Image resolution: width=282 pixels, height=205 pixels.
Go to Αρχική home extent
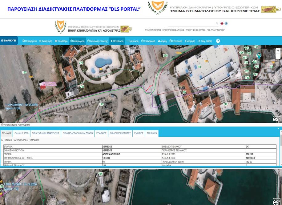(x=163, y=41)
